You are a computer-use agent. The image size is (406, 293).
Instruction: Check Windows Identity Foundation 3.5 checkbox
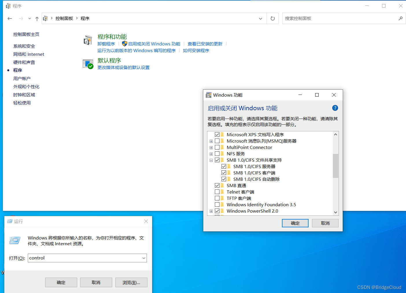217,204
